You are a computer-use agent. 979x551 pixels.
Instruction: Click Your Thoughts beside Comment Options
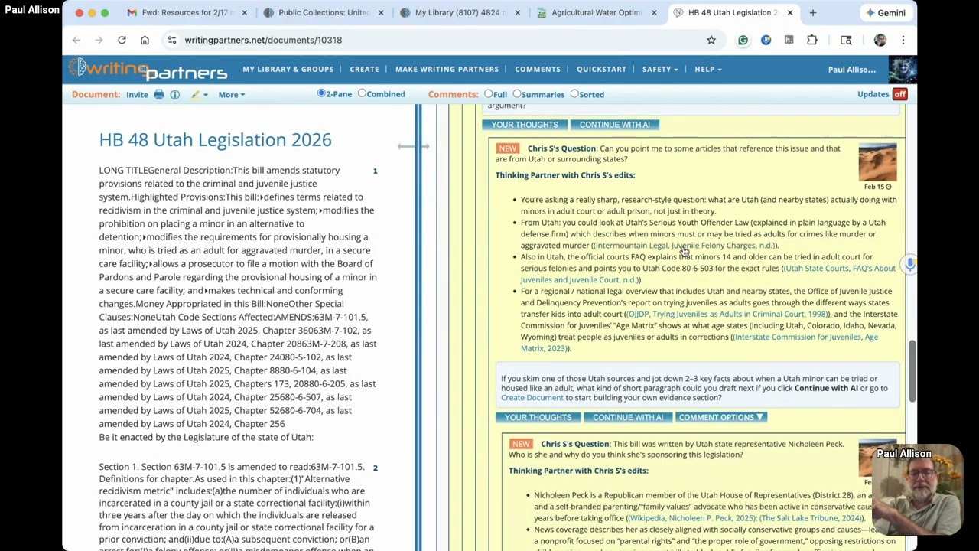tap(538, 417)
